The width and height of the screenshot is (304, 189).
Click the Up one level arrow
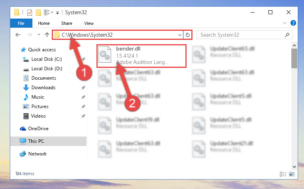[47, 35]
